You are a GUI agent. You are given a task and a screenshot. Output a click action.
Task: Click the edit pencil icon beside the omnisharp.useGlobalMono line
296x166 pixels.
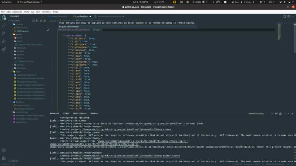[48, 30]
